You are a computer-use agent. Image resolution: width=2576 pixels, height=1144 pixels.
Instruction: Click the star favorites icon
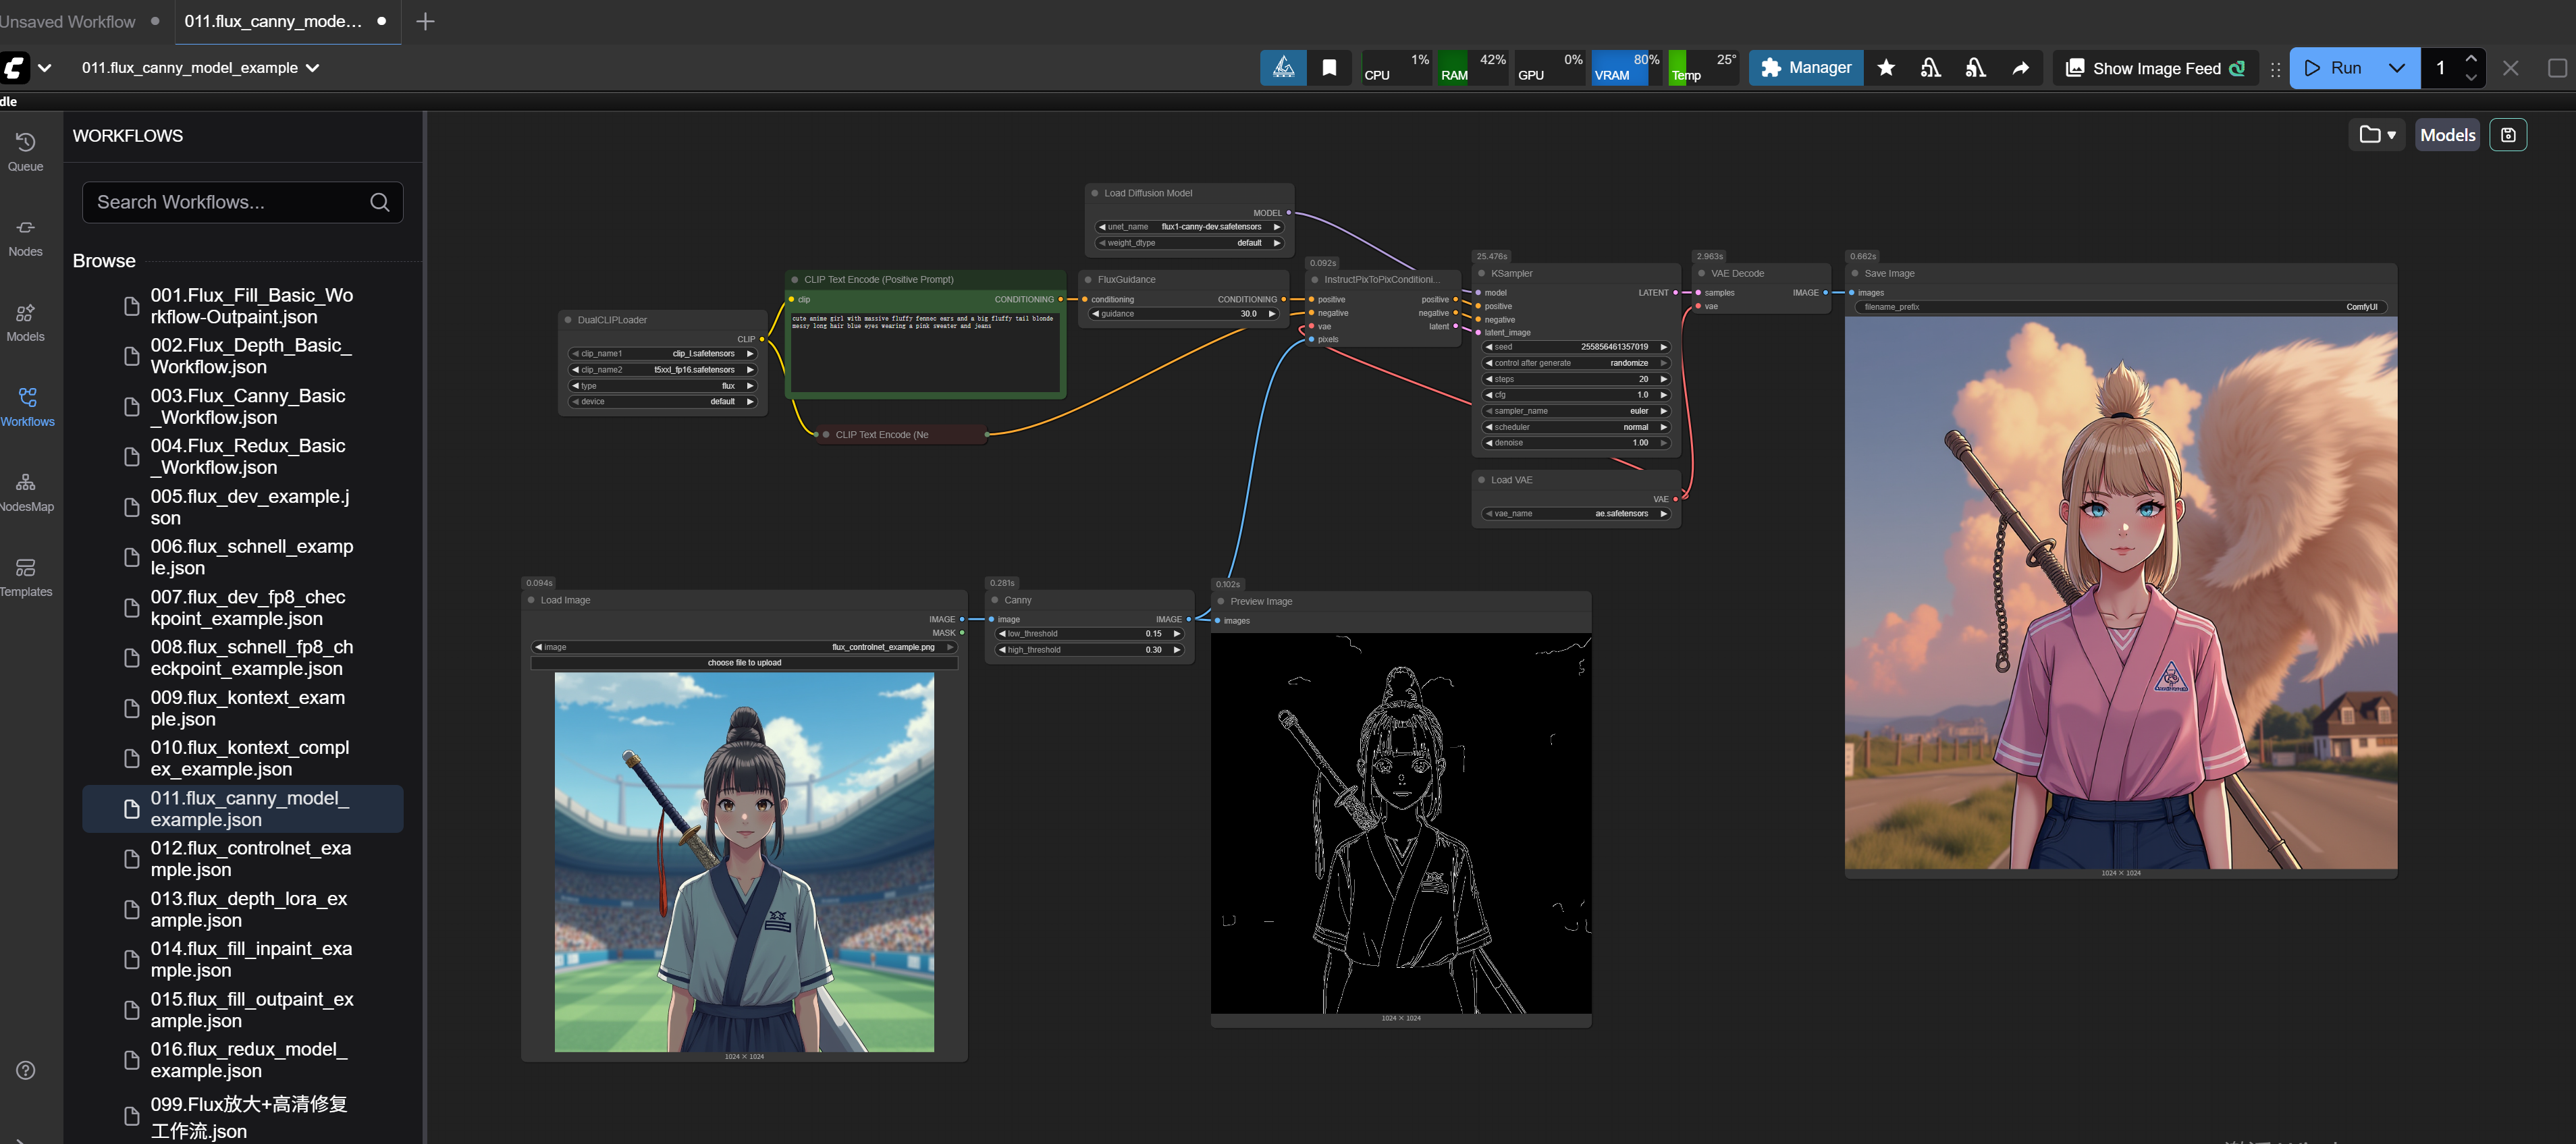tap(1886, 68)
